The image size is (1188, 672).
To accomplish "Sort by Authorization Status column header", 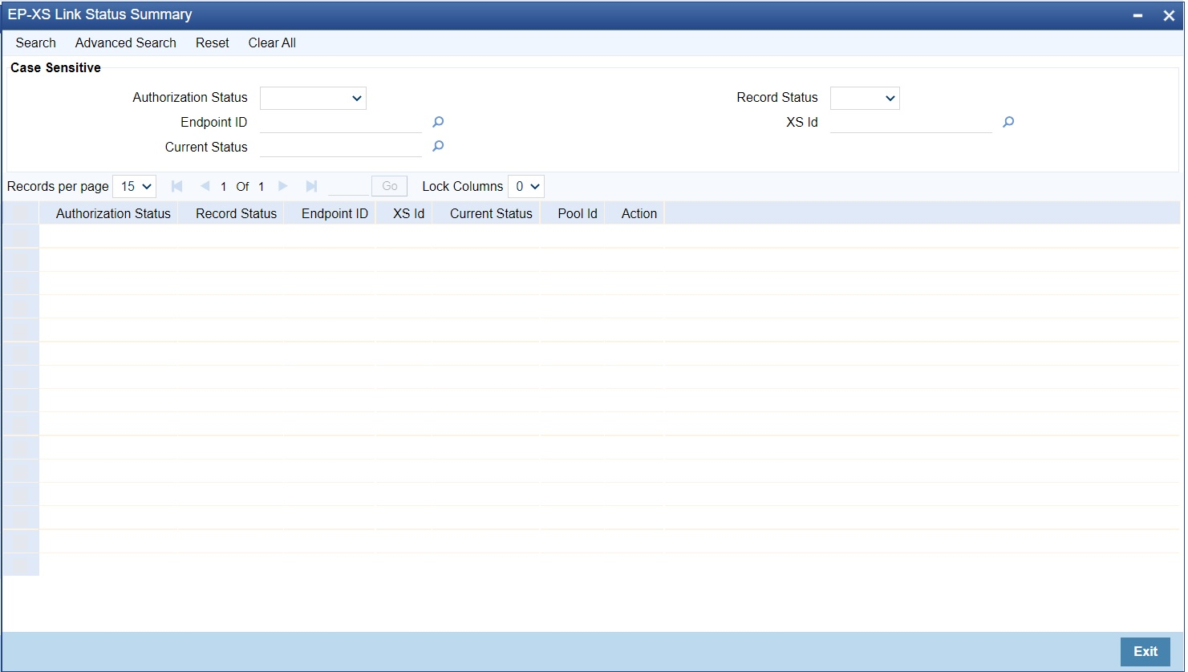I will point(113,213).
